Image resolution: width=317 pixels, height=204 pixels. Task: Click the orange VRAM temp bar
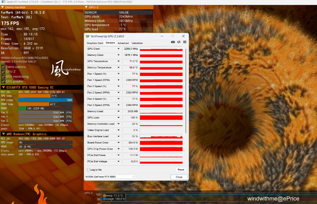[x=34, y=104]
